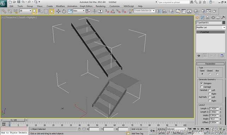This screenshot has height=135, width=227.
Task: Open the Material Editor icon
Action: pyautogui.click(x=196, y=11)
